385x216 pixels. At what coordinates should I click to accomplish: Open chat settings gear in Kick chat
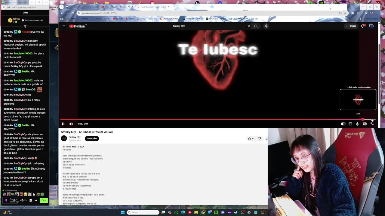tap(36, 200)
